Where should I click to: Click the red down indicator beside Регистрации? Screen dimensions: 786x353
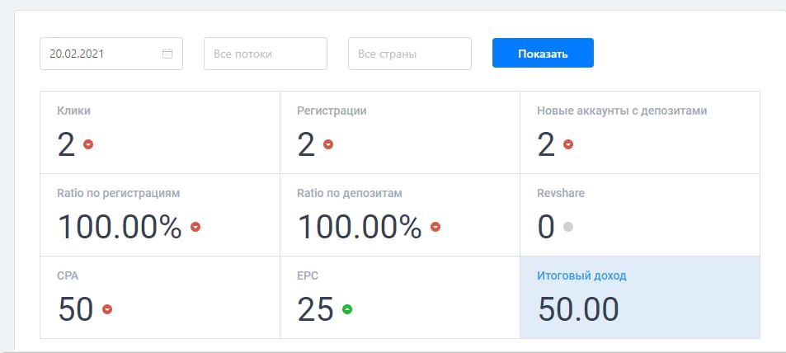click(328, 144)
